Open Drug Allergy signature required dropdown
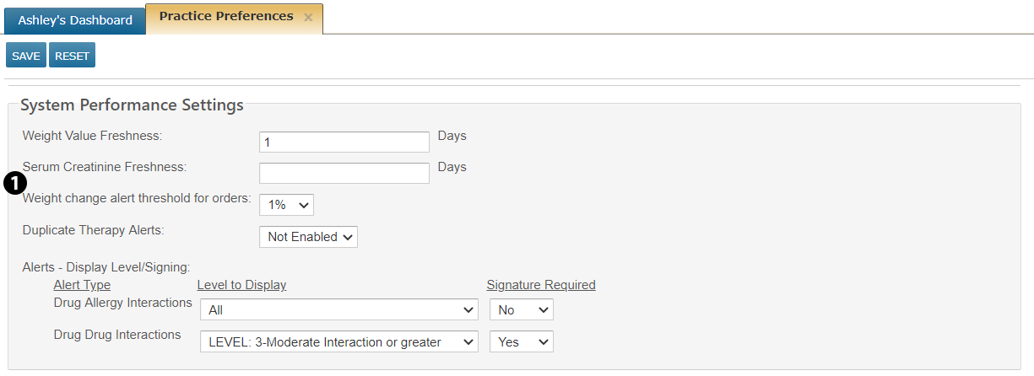The width and height of the screenshot is (1034, 376). 521,310
